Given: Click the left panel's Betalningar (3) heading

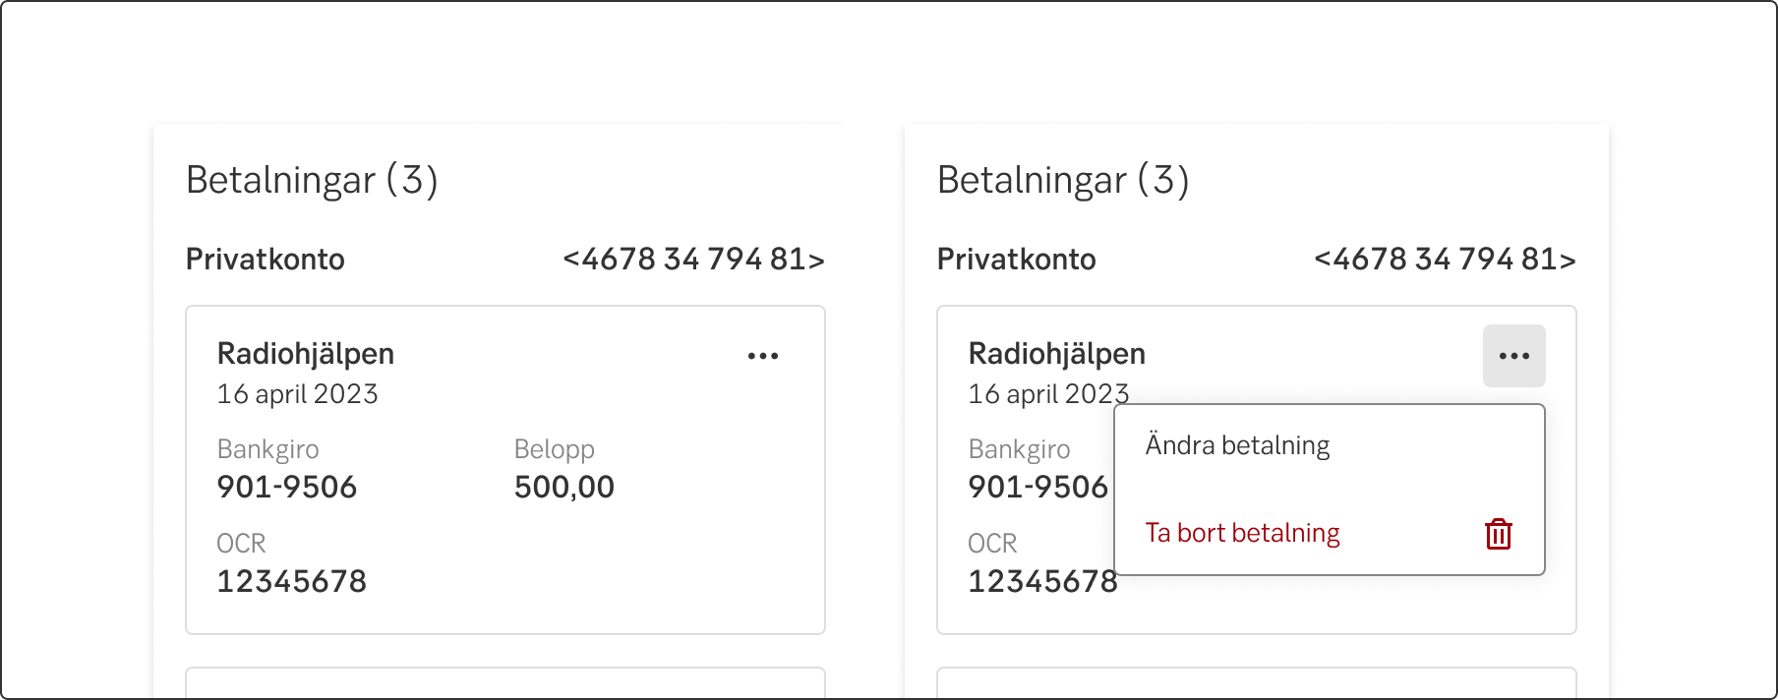Looking at the screenshot, I should coord(312,180).
